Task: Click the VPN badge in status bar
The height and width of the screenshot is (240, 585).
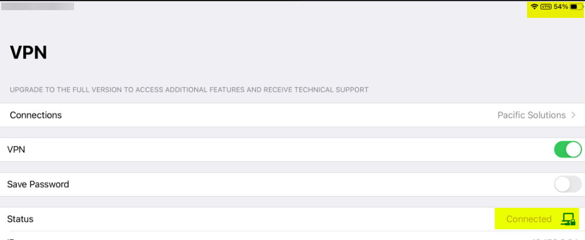Action: coord(546,7)
